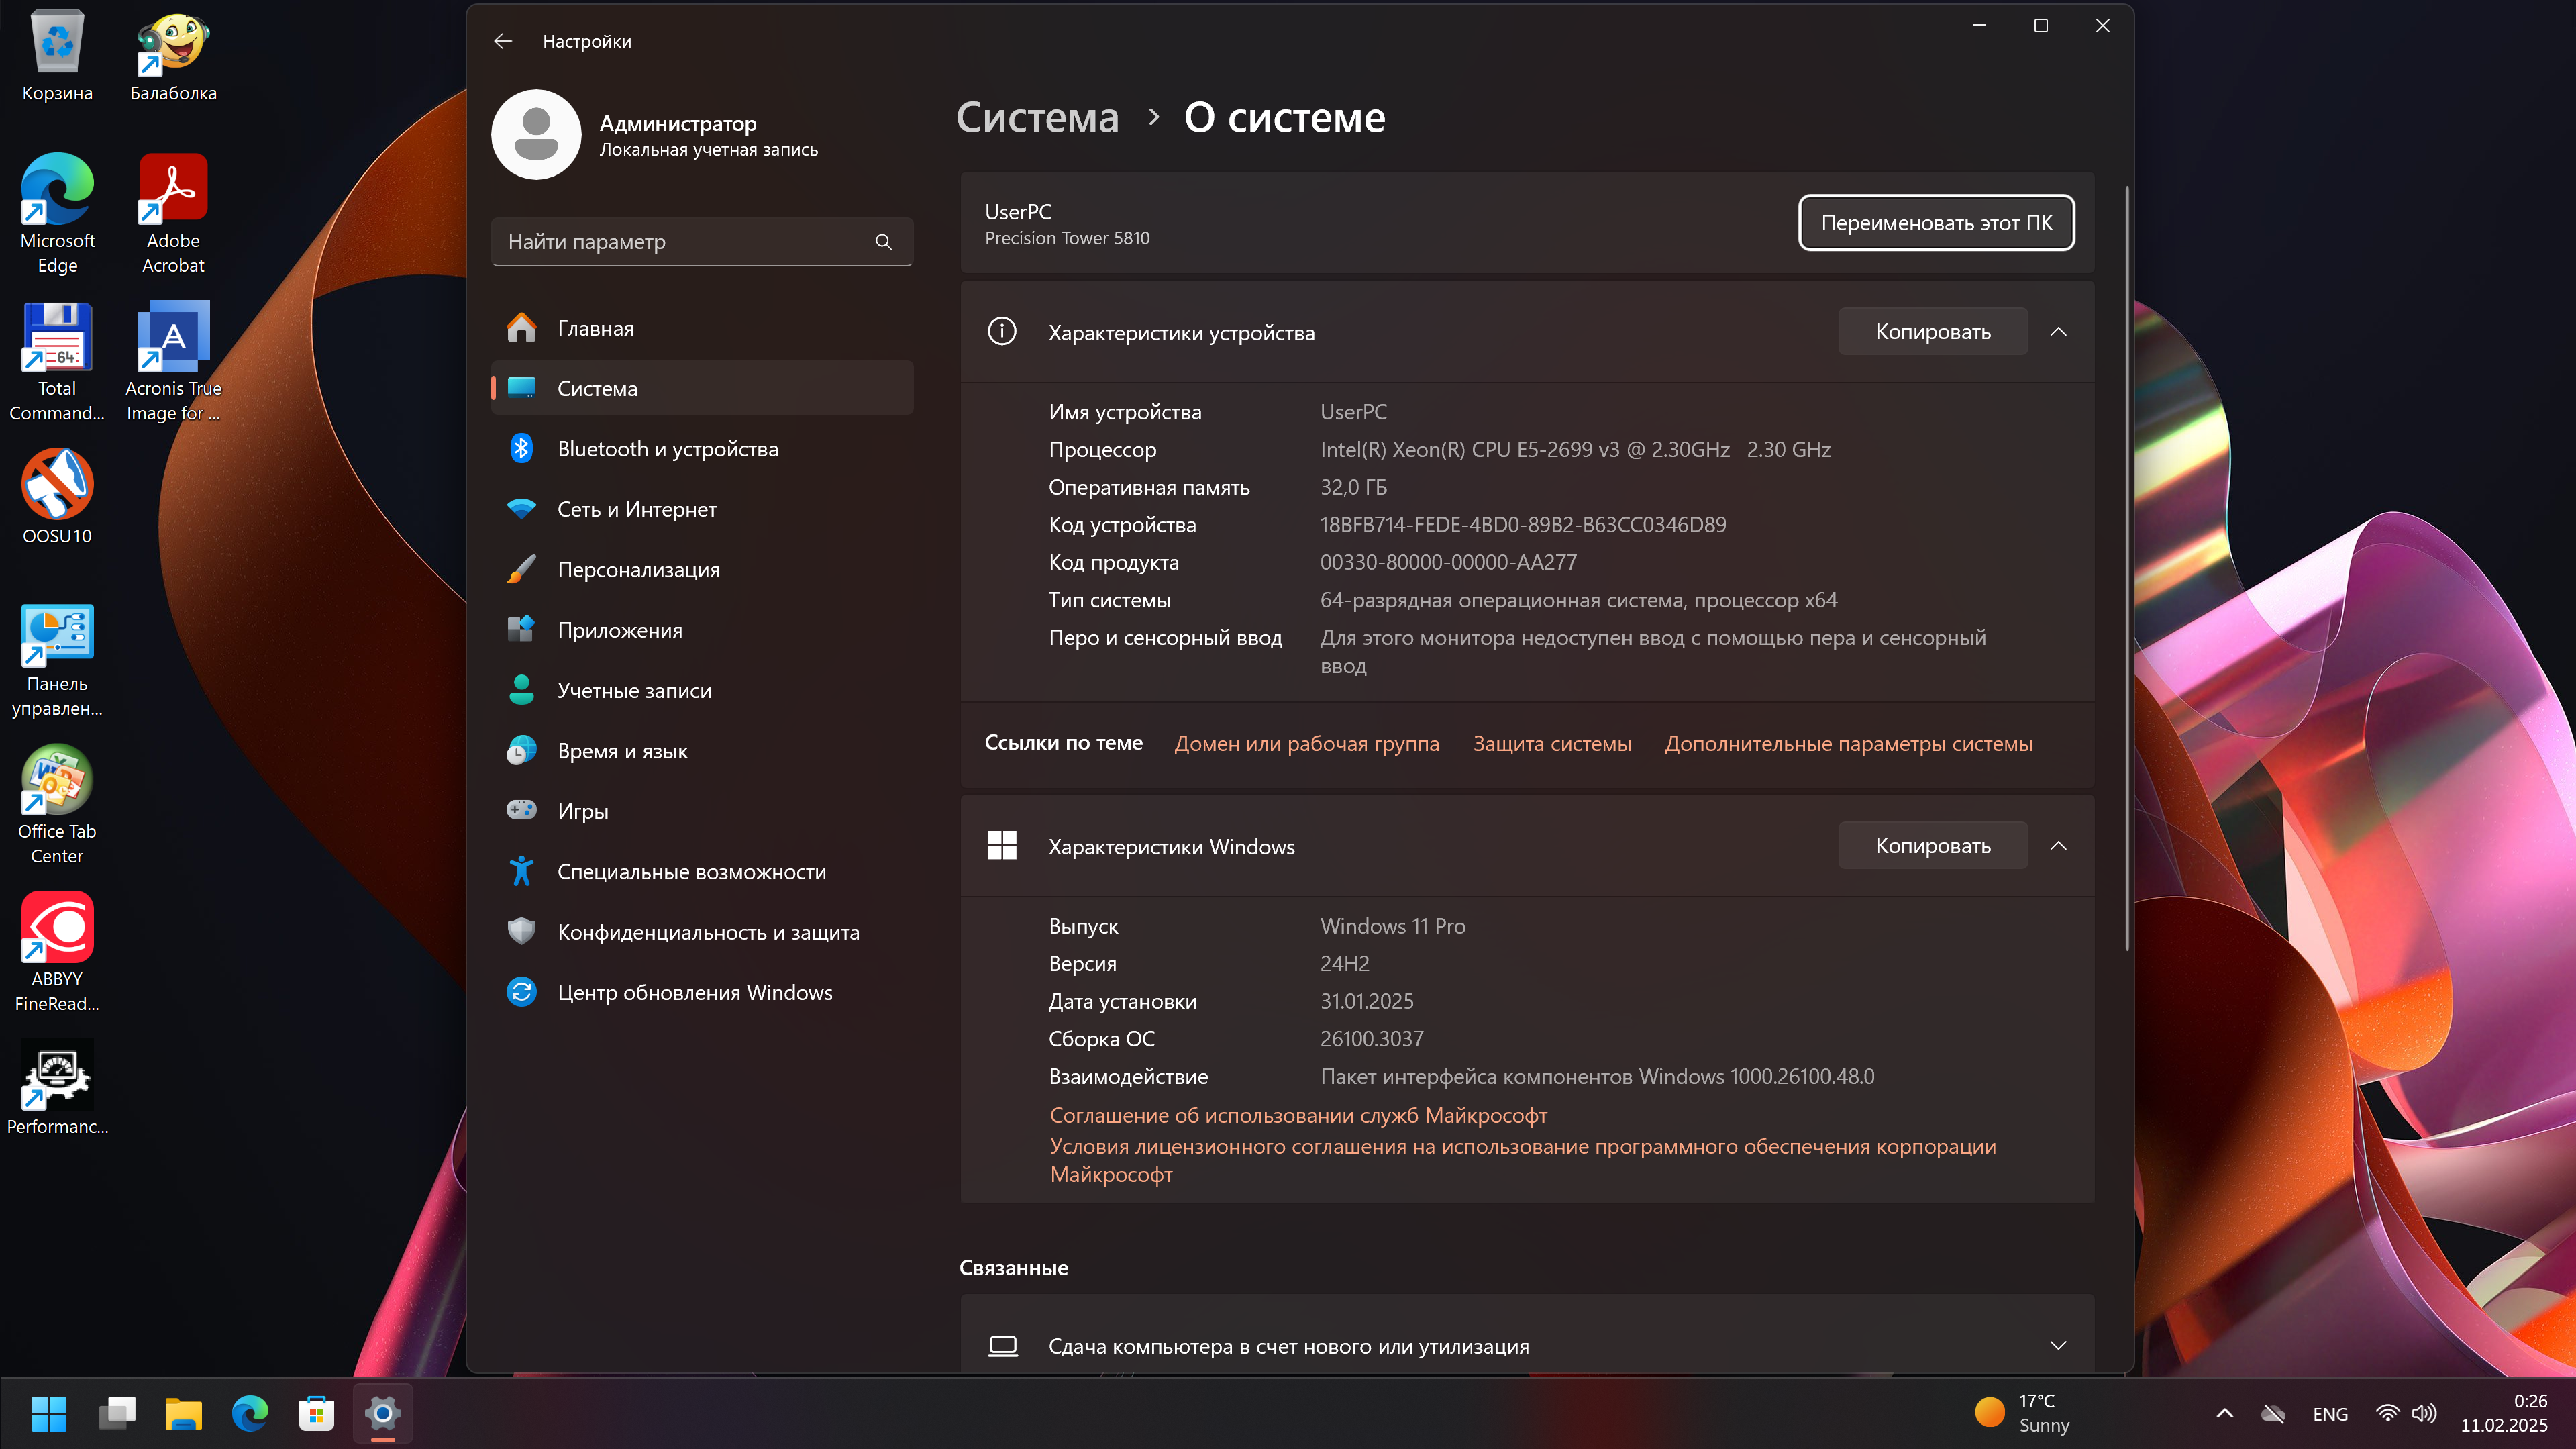Image resolution: width=2576 pixels, height=1449 pixels.
Task: Open File Explorer from the taskbar
Action: [184, 1413]
